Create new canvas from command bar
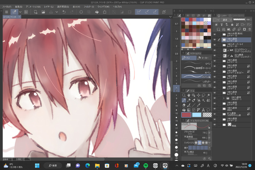This screenshot has height=170, width=255. tap(35, 12)
